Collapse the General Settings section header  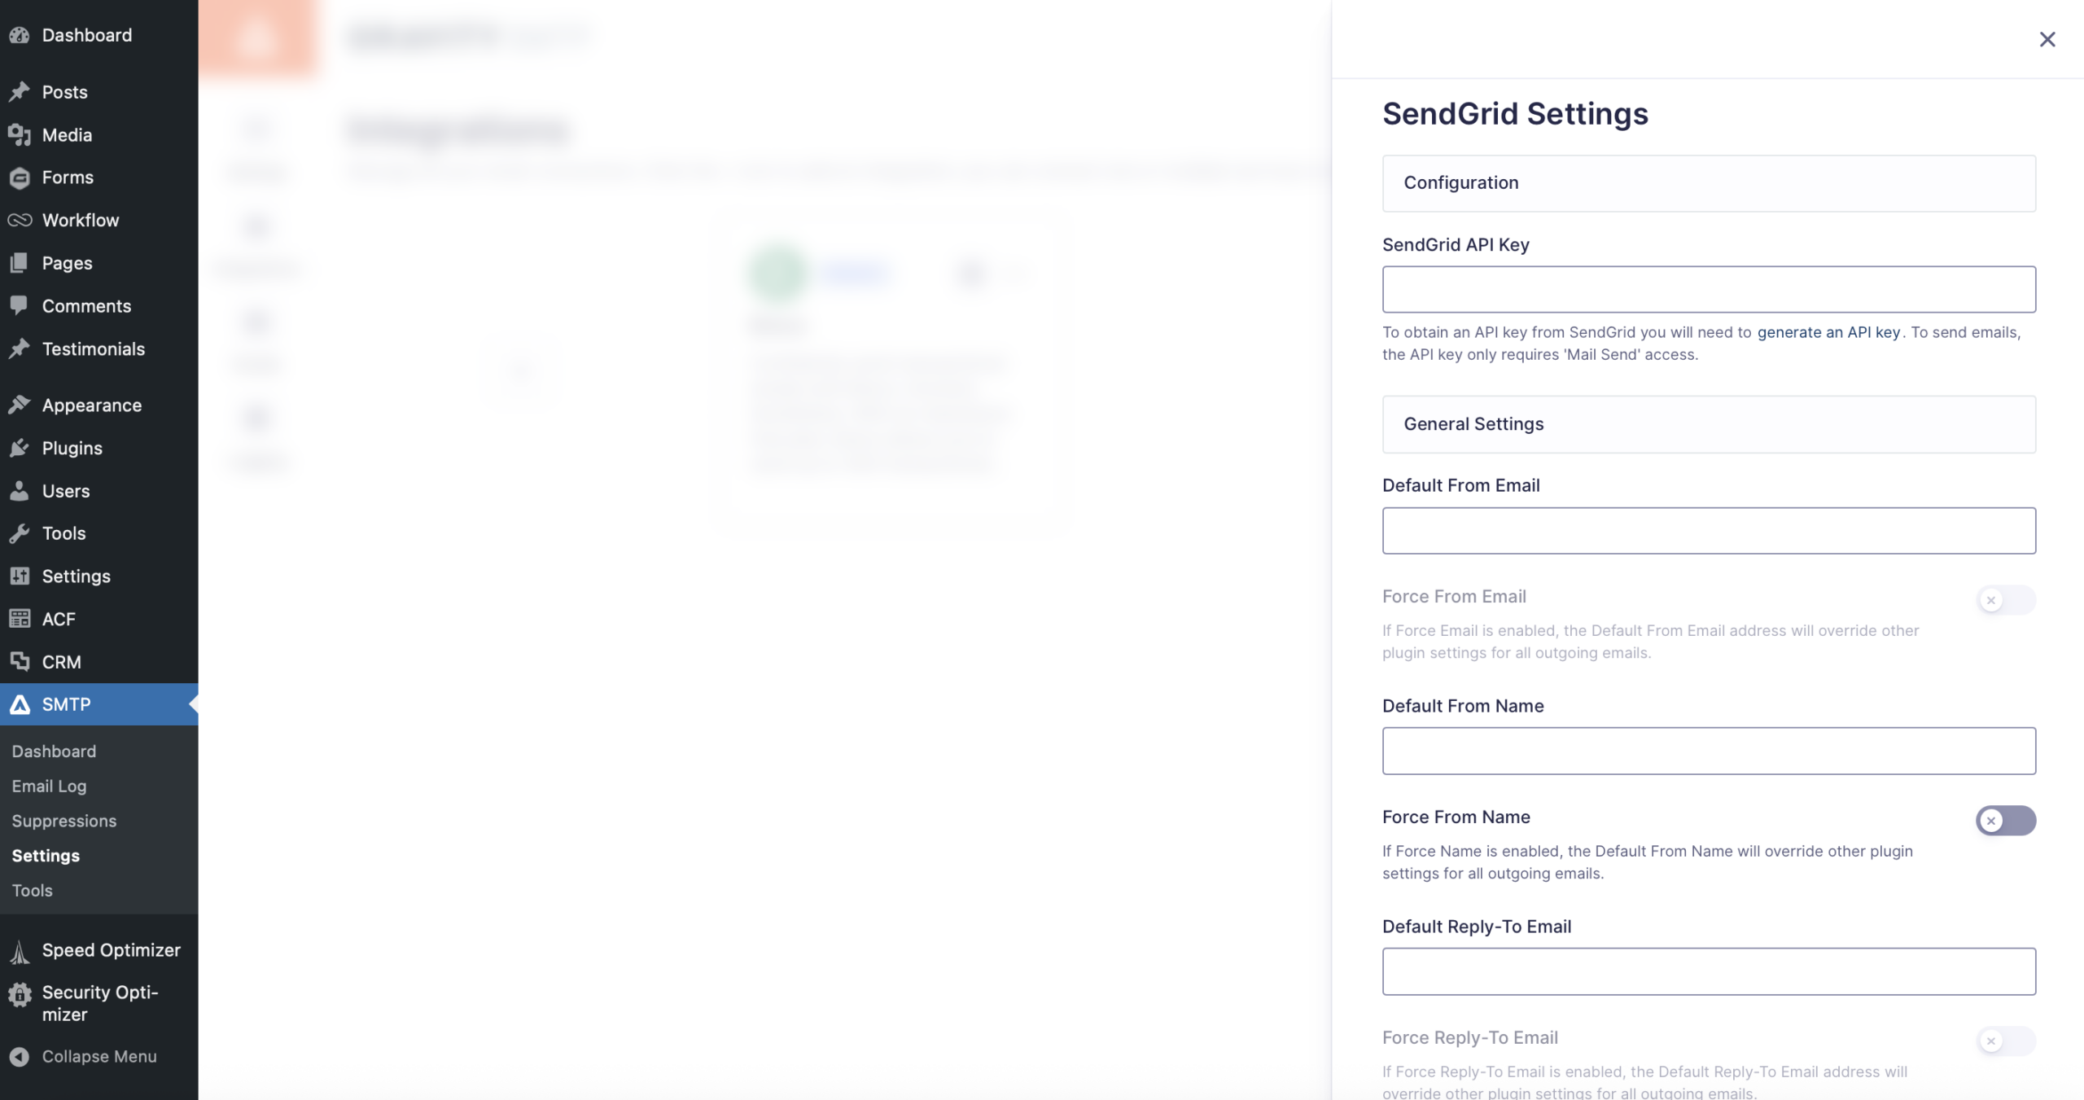[x=1708, y=424]
